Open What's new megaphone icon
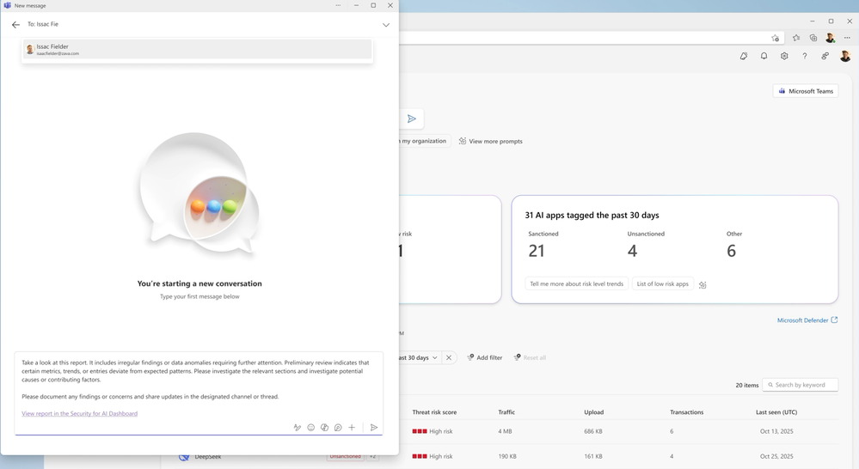The width and height of the screenshot is (859, 469). pos(744,56)
